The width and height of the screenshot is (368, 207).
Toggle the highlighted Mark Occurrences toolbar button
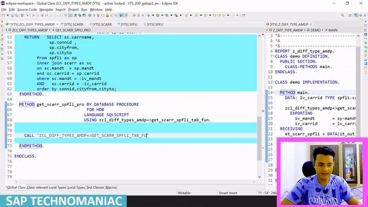(x=121, y=16)
